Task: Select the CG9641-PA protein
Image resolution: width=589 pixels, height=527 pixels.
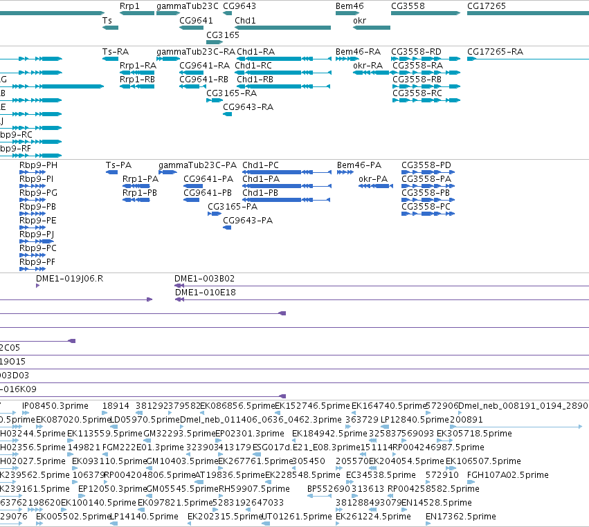Action: pyautogui.click(x=193, y=186)
